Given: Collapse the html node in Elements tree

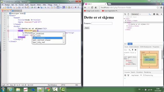Looking at the screenshot, I should 124,19.
